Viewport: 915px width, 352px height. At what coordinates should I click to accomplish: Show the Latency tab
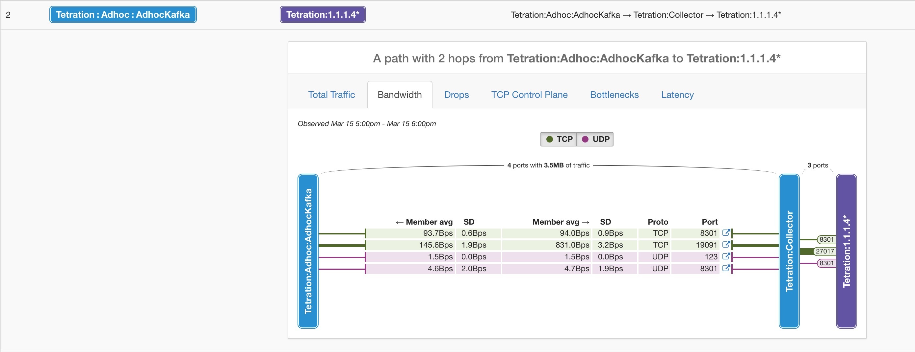click(677, 95)
